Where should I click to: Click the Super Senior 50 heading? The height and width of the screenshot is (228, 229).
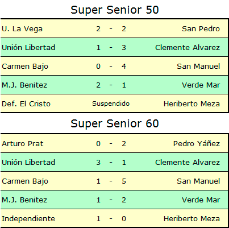click(x=115, y=10)
